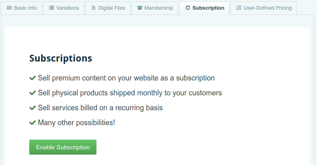Click the checkmark beside physical products line
Viewport: 317px width, 165px height.
(33, 93)
